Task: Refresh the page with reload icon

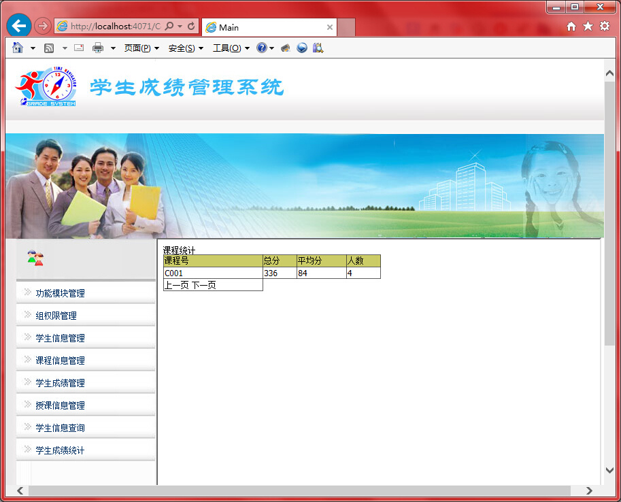Action: pyautogui.click(x=191, y=26)
